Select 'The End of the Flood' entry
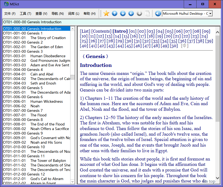Image resolution: width=223 pixels, height=187 pixels. click(x=37, y=124)
